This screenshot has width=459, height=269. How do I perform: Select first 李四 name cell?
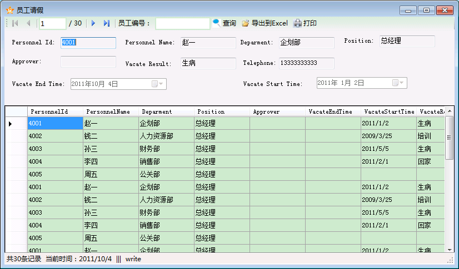click(111, 161)
